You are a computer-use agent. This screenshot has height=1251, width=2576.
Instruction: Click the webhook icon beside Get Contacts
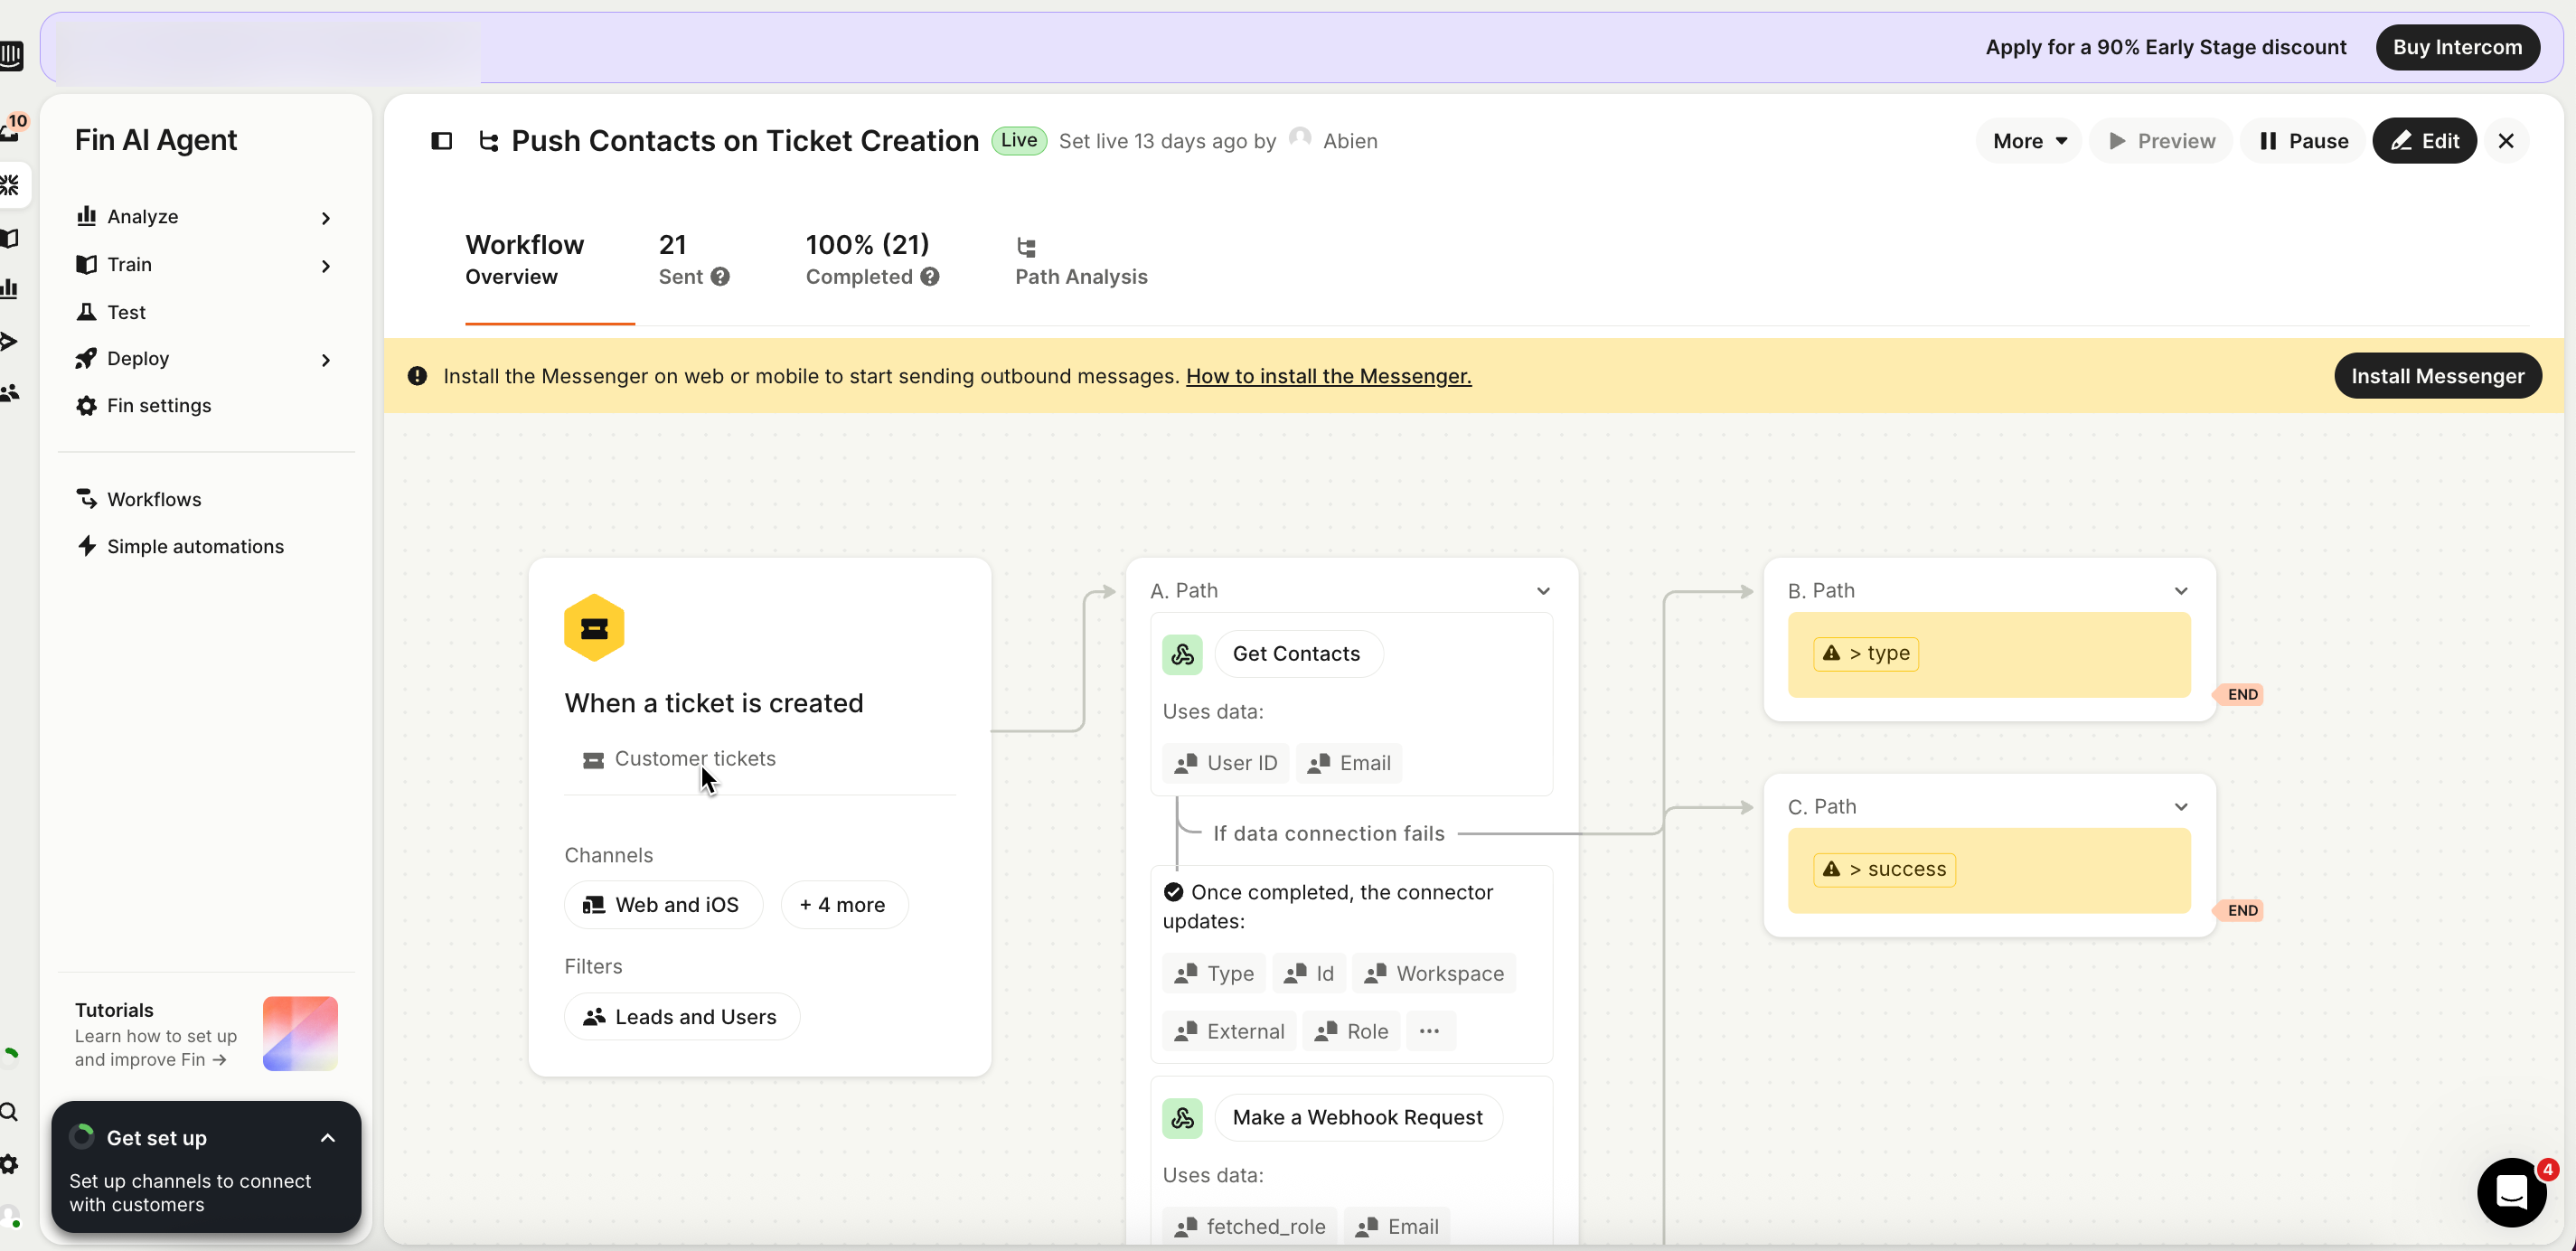pyautogui.click(x=1182, y=654)
